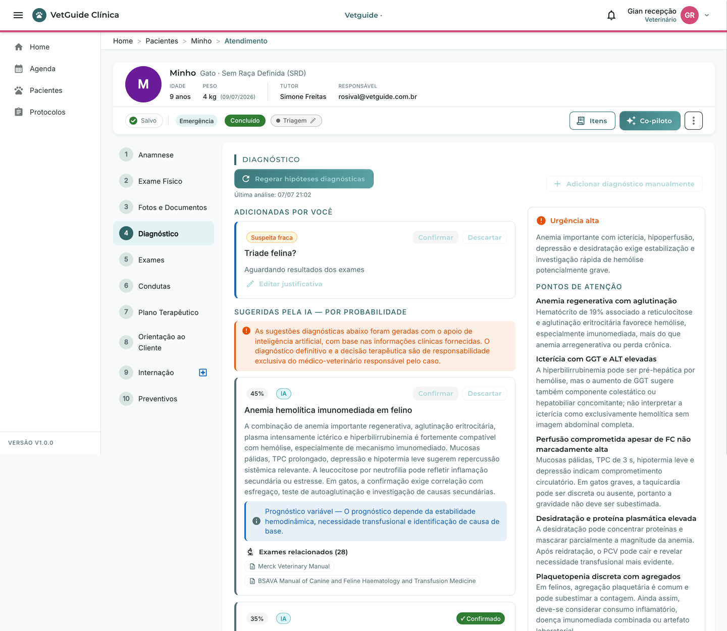Screen dimensions: 727x631
Task: Confirm Anemia hemolítica imunomediada diagnosis
Action: pyautogui.click(x=436, y=394)
